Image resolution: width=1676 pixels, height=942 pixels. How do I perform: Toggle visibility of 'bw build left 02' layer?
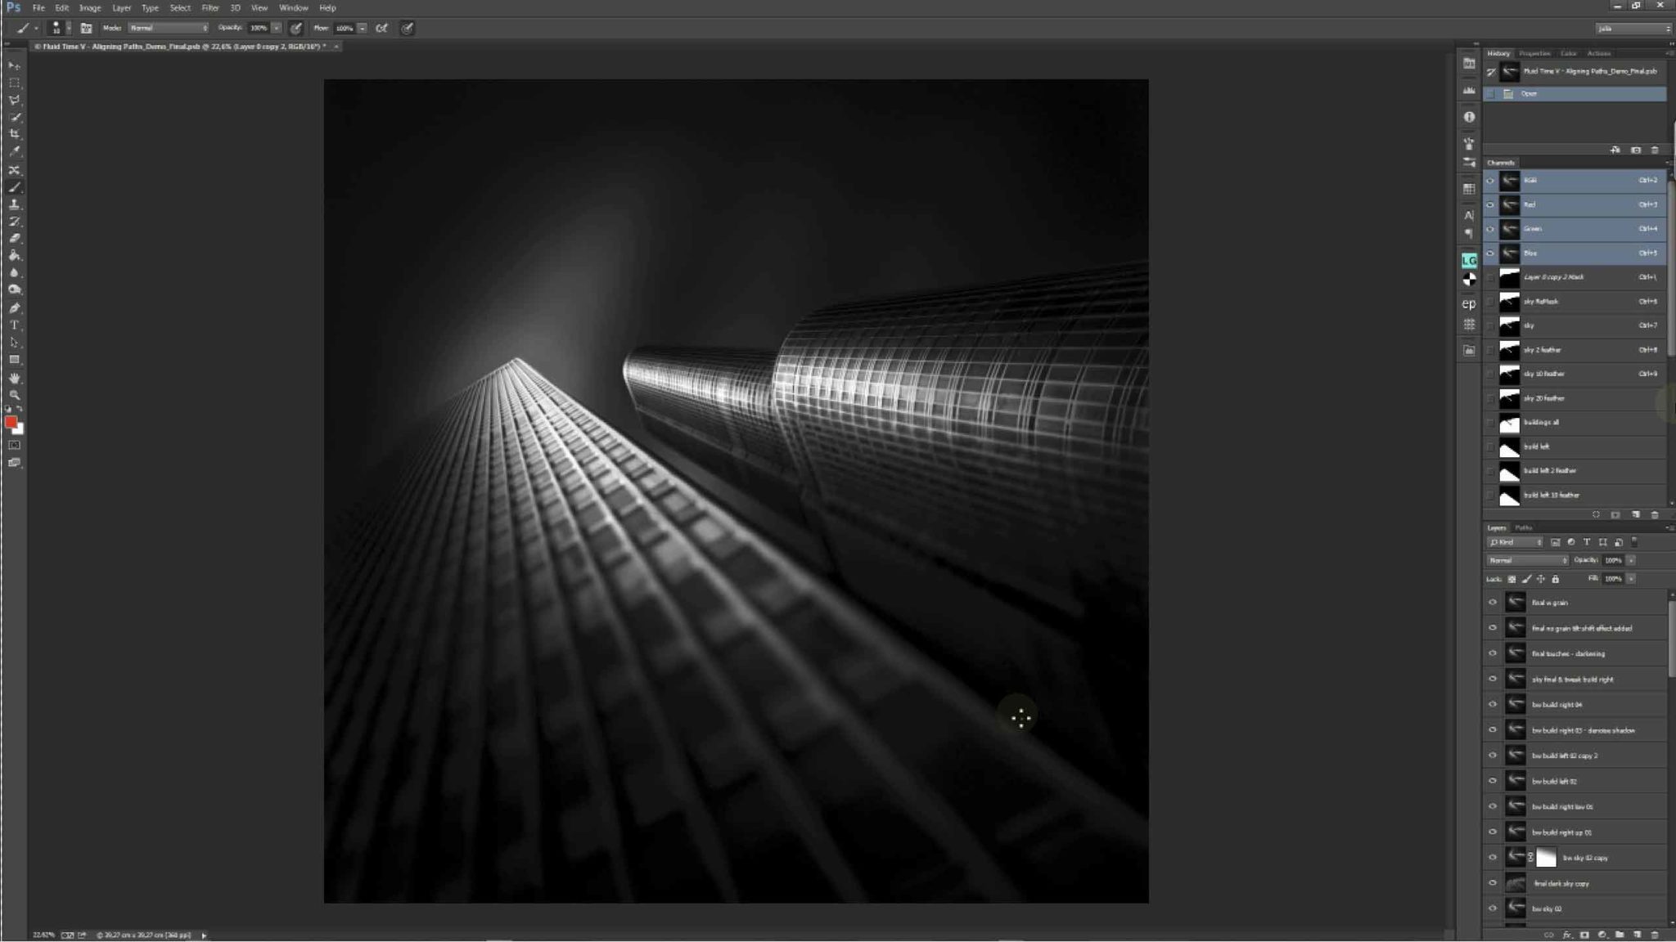[1492, 781]
